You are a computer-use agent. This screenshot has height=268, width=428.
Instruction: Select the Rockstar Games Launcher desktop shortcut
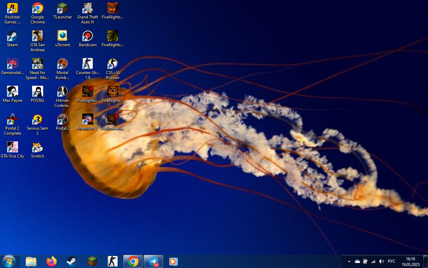point(12,8)
